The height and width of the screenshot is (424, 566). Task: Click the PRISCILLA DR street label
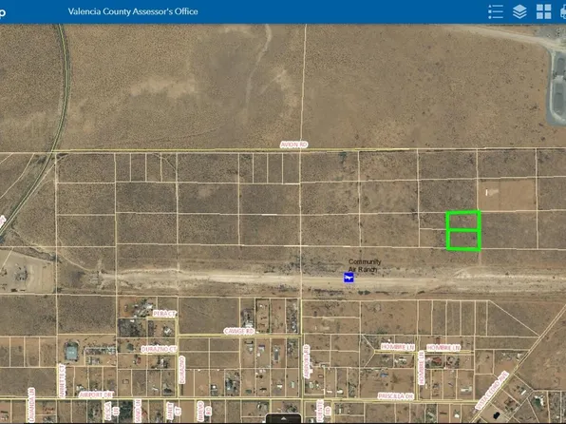tap(395, 396)
